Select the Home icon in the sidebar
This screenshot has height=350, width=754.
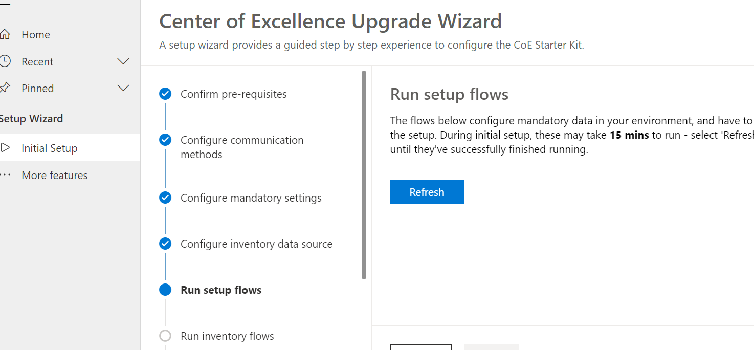click(5, 34)
